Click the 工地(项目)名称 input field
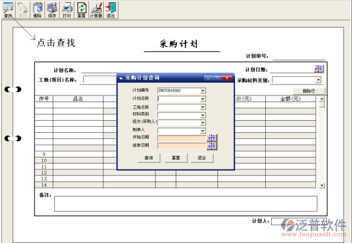 pos(100,80)
